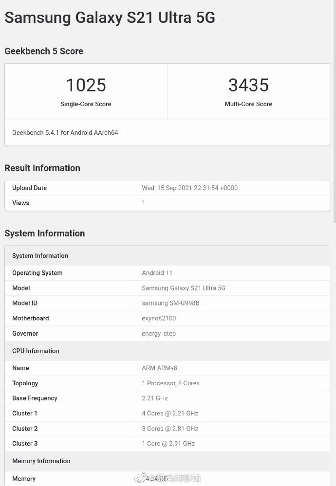Select the exynos2100 value
This screenshot has height=486, width=336.
tap(159, 318)
